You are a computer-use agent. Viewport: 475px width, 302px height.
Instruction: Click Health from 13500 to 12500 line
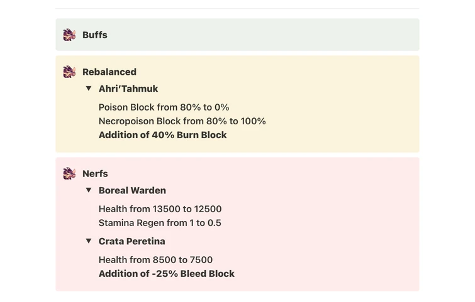coord(160,209)
